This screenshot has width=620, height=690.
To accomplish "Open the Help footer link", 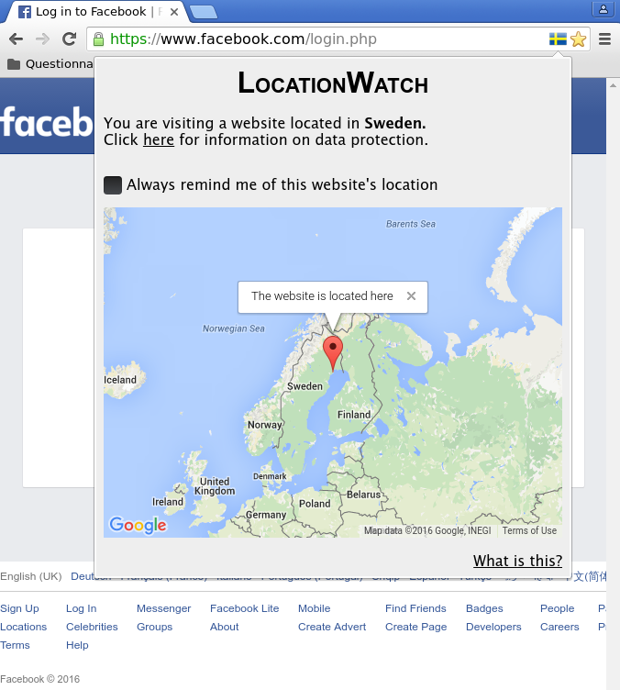I will click(x=77, y=646).
